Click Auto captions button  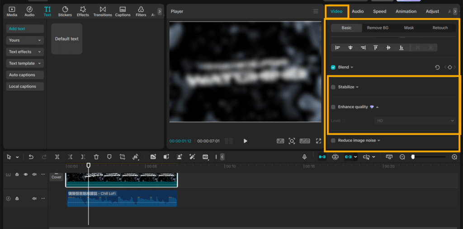tap(25, 75)
